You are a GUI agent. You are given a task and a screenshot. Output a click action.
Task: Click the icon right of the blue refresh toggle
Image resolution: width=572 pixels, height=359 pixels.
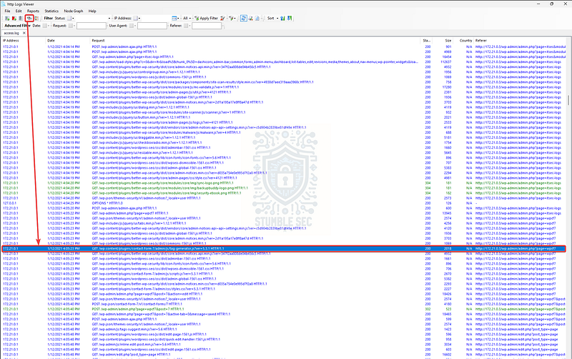point(251,19)
